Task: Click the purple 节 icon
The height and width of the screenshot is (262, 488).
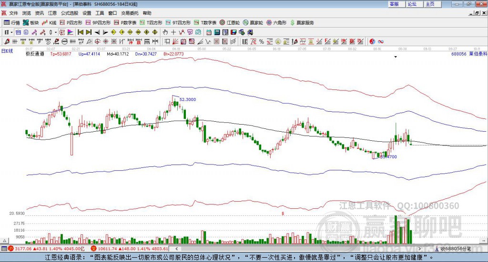Action: [190, 32]
